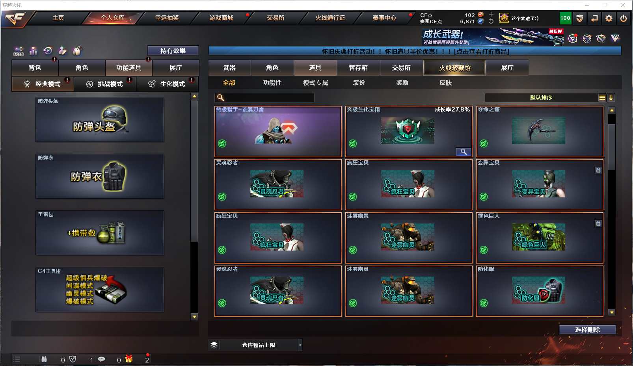The image size is (633, 366).
Task: Click the inventory grid vertical scrollbar
Action: [612, 211]
